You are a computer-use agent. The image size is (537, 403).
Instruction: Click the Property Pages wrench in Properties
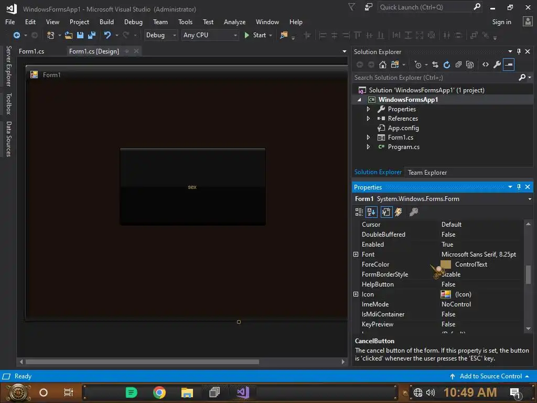(414, 212)
